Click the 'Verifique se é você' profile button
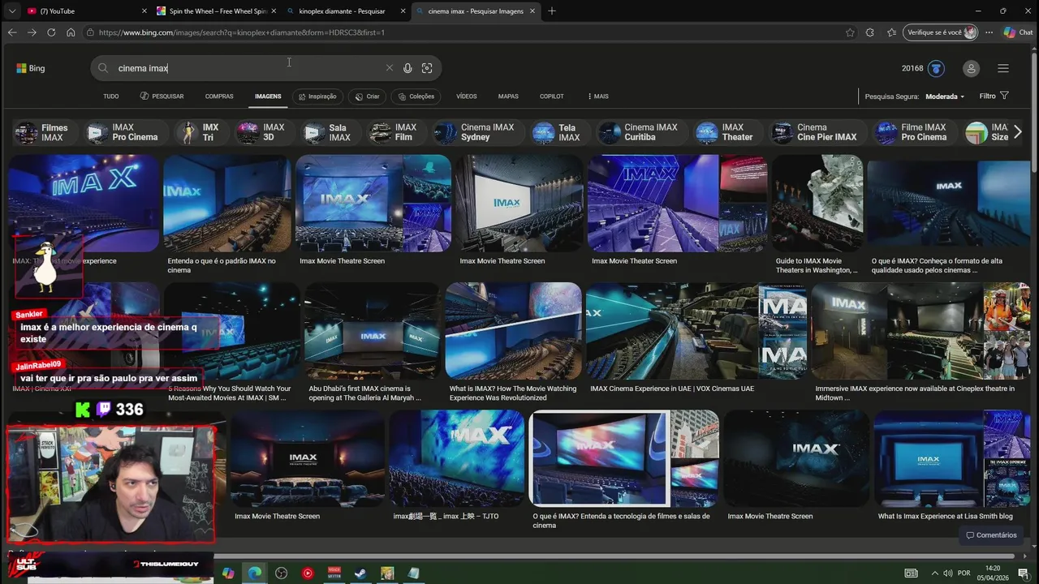Screen dimensions: 1039x584 [x=942, y=32]
